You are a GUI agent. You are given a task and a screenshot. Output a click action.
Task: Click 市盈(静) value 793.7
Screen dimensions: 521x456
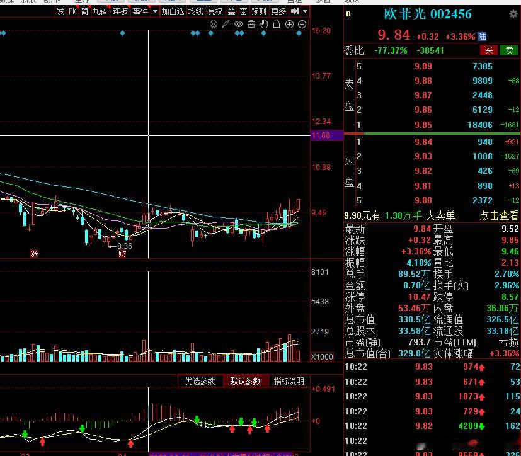[x=420, y=342]
